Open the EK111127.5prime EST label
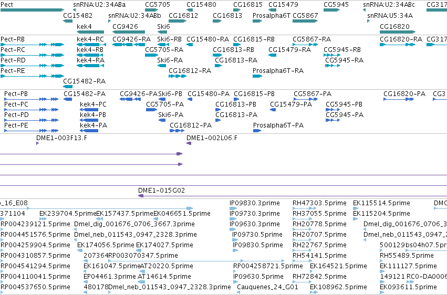 (x=408, y=266)
